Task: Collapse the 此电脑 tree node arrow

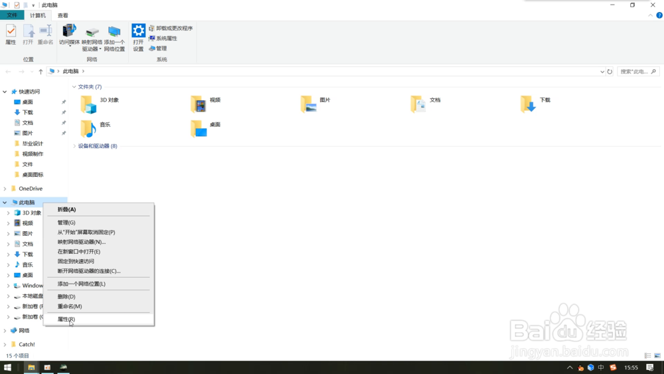Action: pos(5,203)
